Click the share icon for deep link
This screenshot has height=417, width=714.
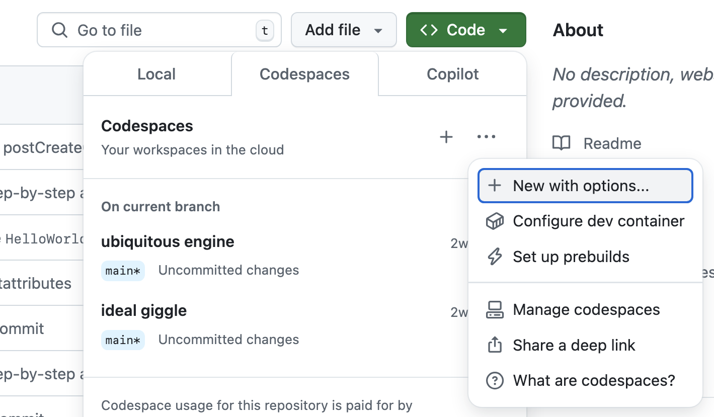(495, 346)
